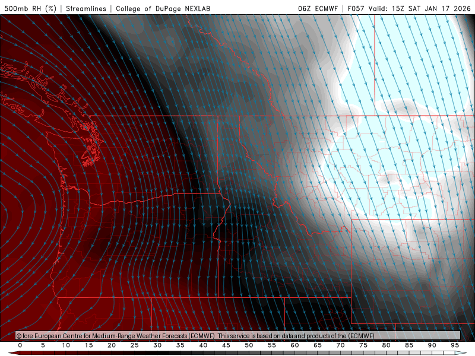Click the "15" color scale label

point(88,345)
